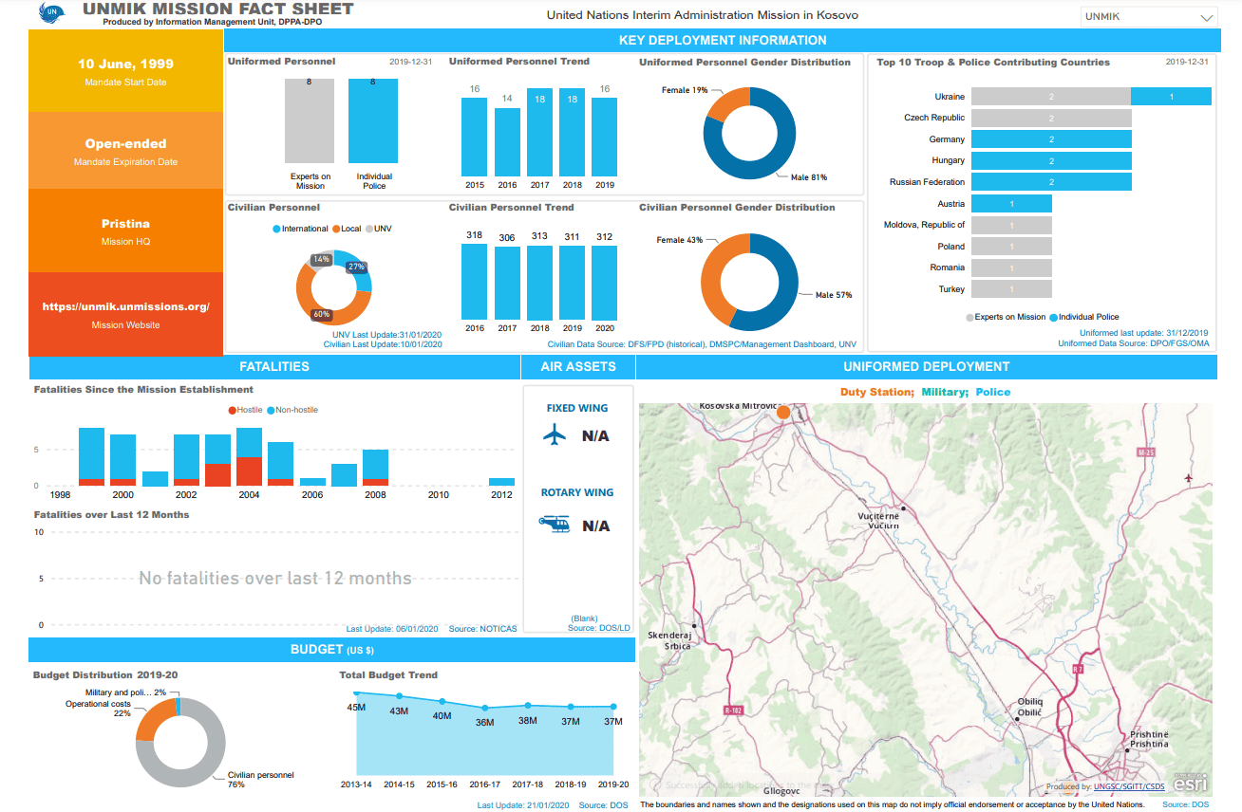Click the Obiliq town label on map
Image resolution: width=1242 pixels, height=812 pixels.
tap(1030, 707)
